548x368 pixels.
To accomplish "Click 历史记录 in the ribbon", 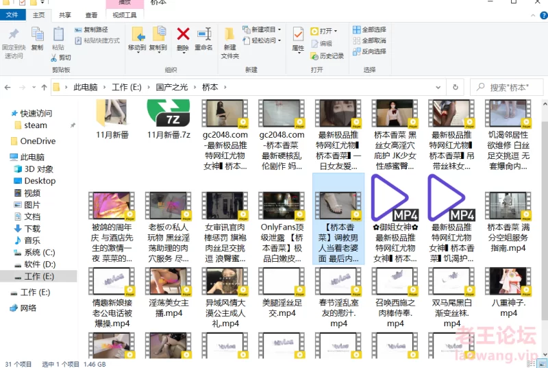I will [327, 56].
